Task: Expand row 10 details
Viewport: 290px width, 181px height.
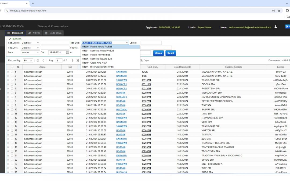Action: 8,109
